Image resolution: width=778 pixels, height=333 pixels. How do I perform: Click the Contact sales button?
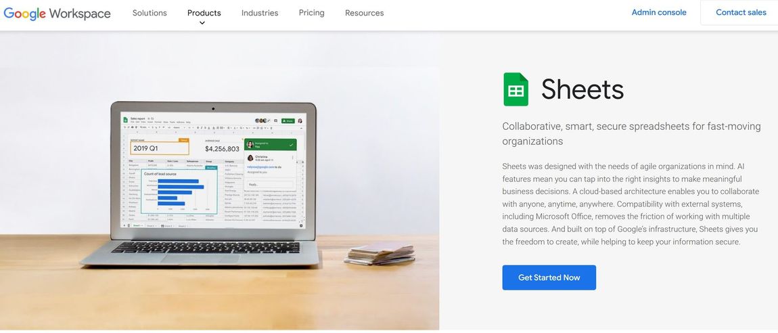pyautogui.click(x=741, y=12)
